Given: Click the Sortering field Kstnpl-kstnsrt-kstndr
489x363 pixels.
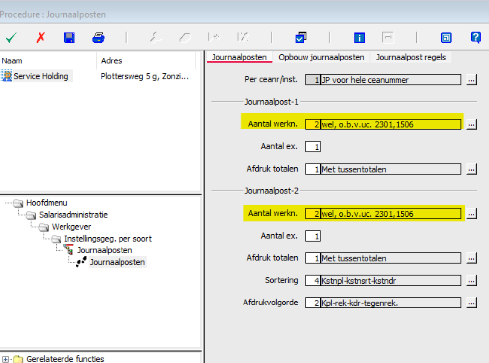Looking at the screenshot, I should [x=383, y=280].
